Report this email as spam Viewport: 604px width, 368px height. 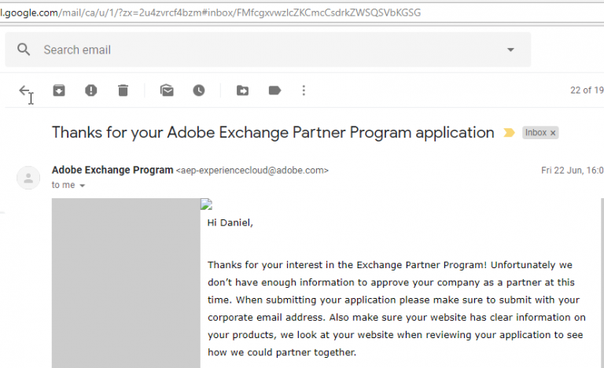(x=91, y=90)
